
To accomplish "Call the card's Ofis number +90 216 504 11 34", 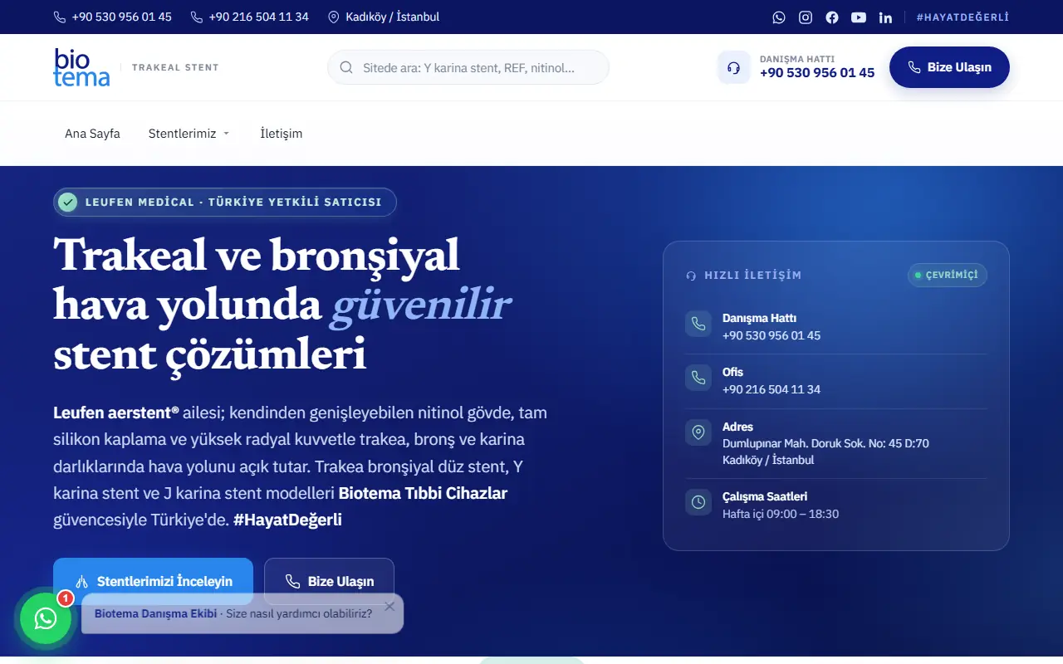I will pos(772,389).
